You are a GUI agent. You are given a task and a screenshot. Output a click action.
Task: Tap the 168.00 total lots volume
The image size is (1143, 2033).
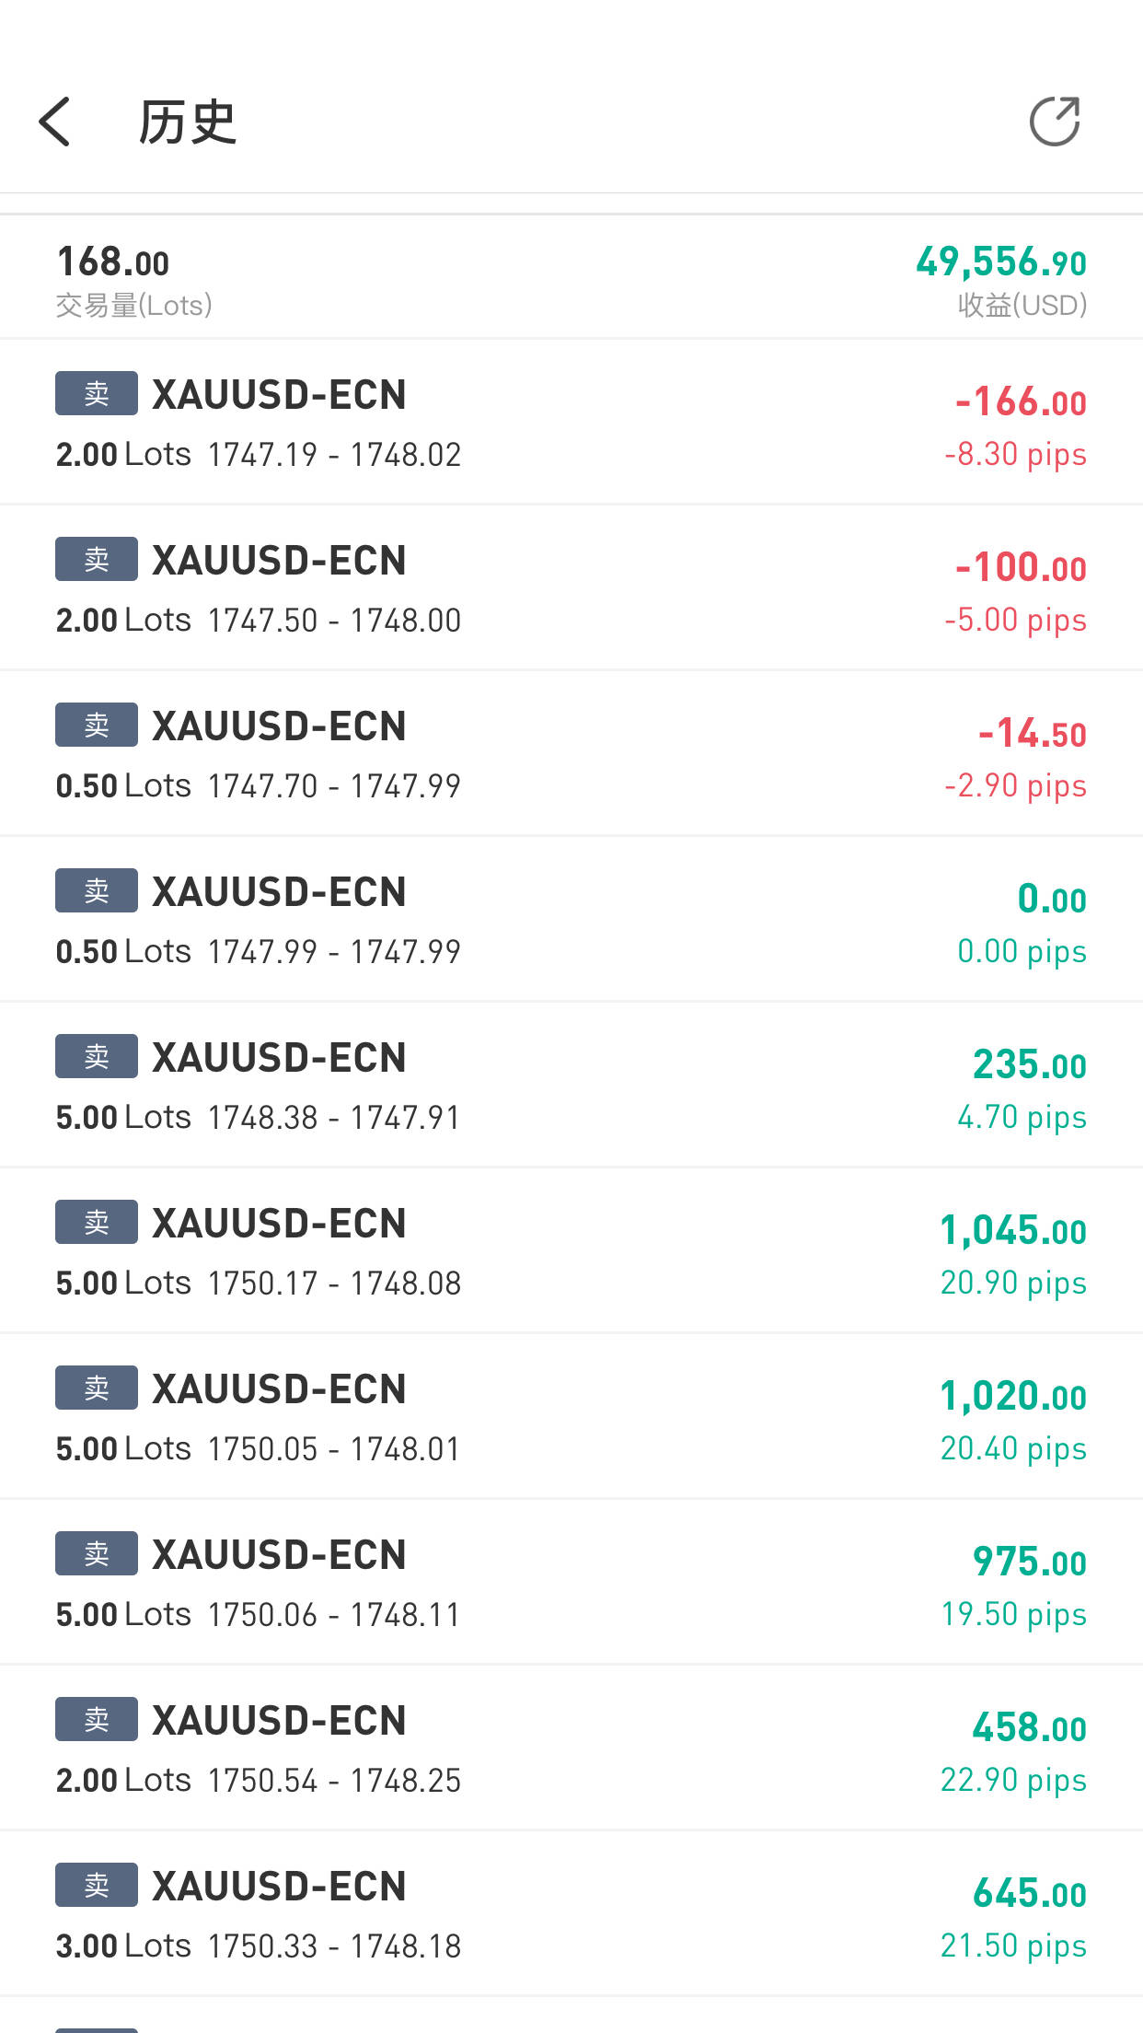[113, 262]
